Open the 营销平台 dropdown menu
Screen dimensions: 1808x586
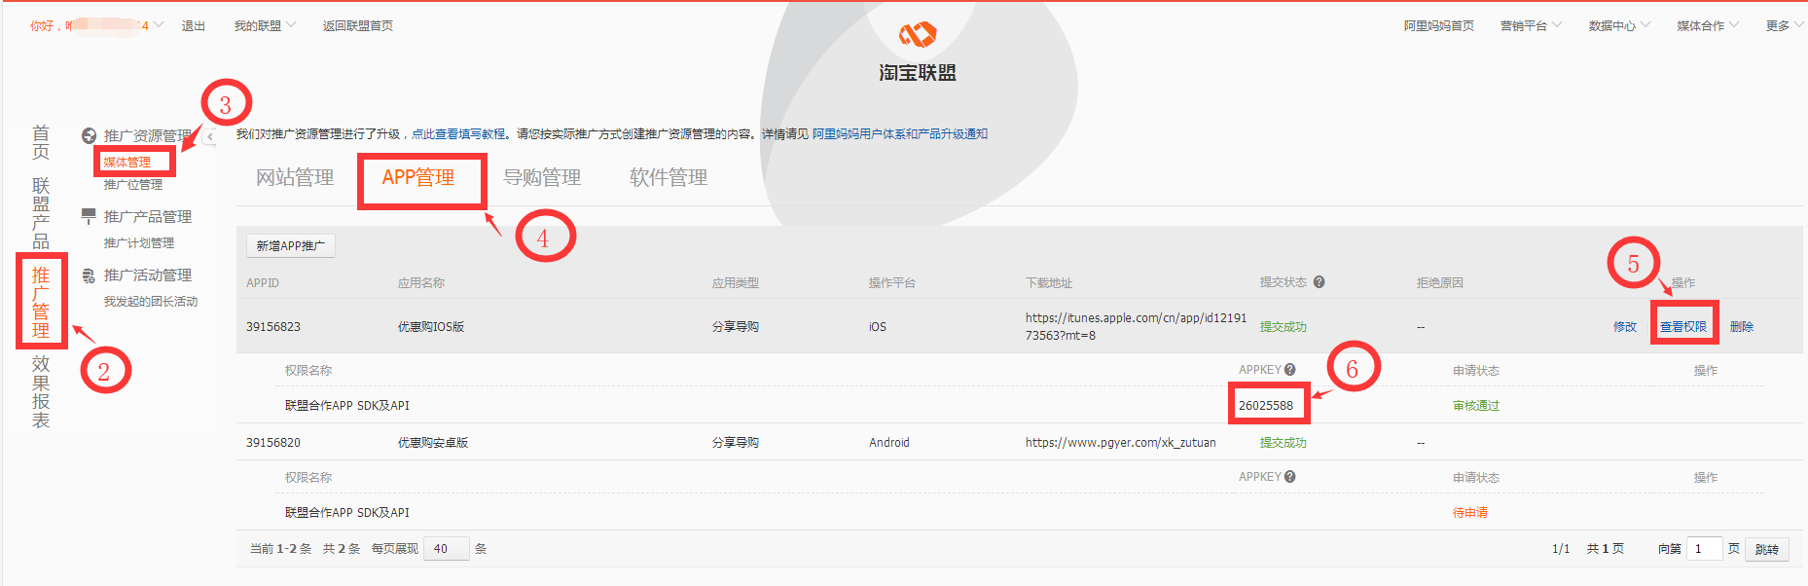pyautogui.click(x=1531, y=25)
